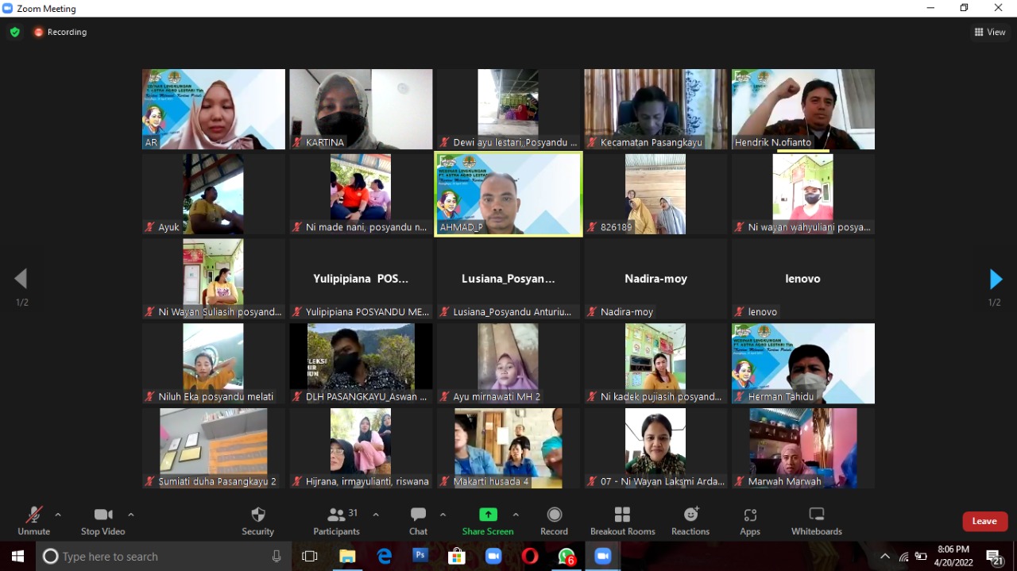1017x571 pixels.
Task: Open the View layout menu
Action: click(x=990, y=33)
